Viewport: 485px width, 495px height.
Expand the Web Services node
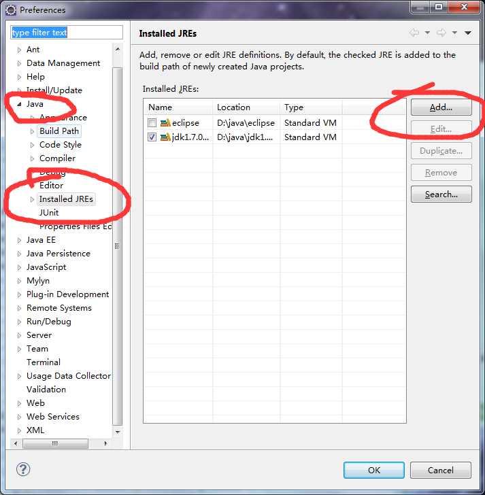pyautogui.click(x=19, y=417)
